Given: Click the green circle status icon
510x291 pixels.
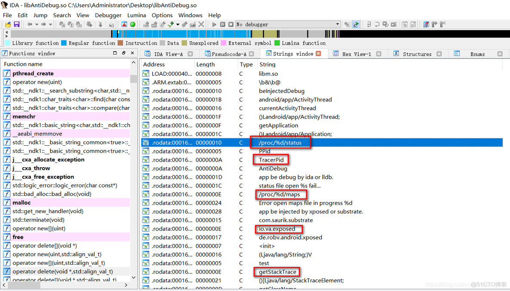Looking at the screenshot, I should 133,25.
